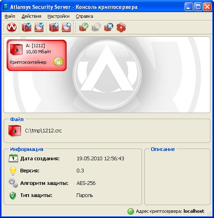Click the Atlansys logo toolbar icon

click(12, 27)
